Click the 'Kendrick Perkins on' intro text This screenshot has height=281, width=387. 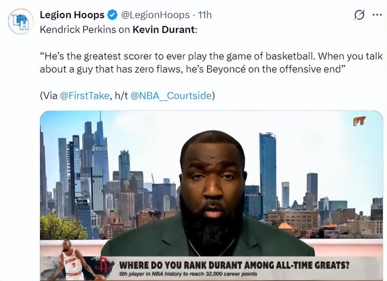[x=84, y=29]
